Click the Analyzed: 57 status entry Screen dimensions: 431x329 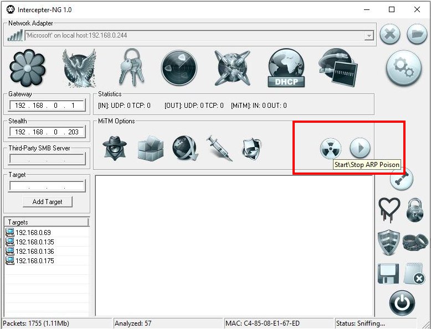[x=168, y=323]
